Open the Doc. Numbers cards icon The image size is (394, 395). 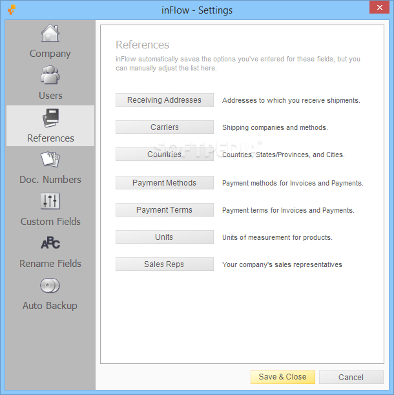tap(50, 159)
